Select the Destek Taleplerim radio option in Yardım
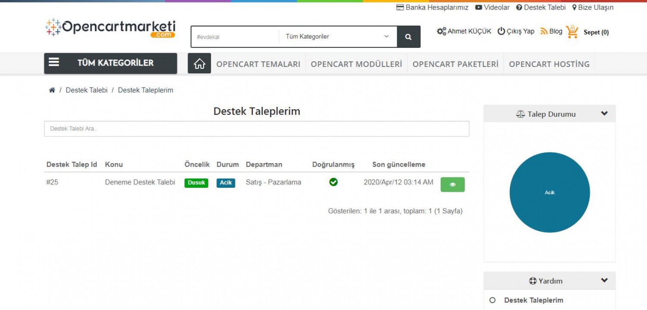The width and height of the screenshot is (647, 310). [x=493, y=300]
